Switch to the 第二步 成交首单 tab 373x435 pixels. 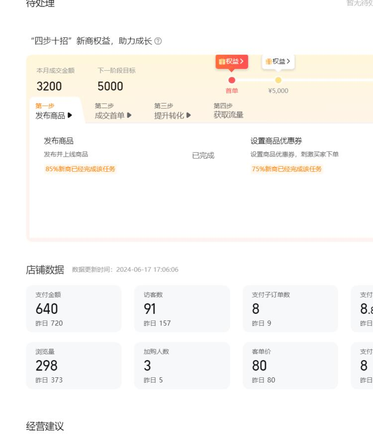pos(113,110)
